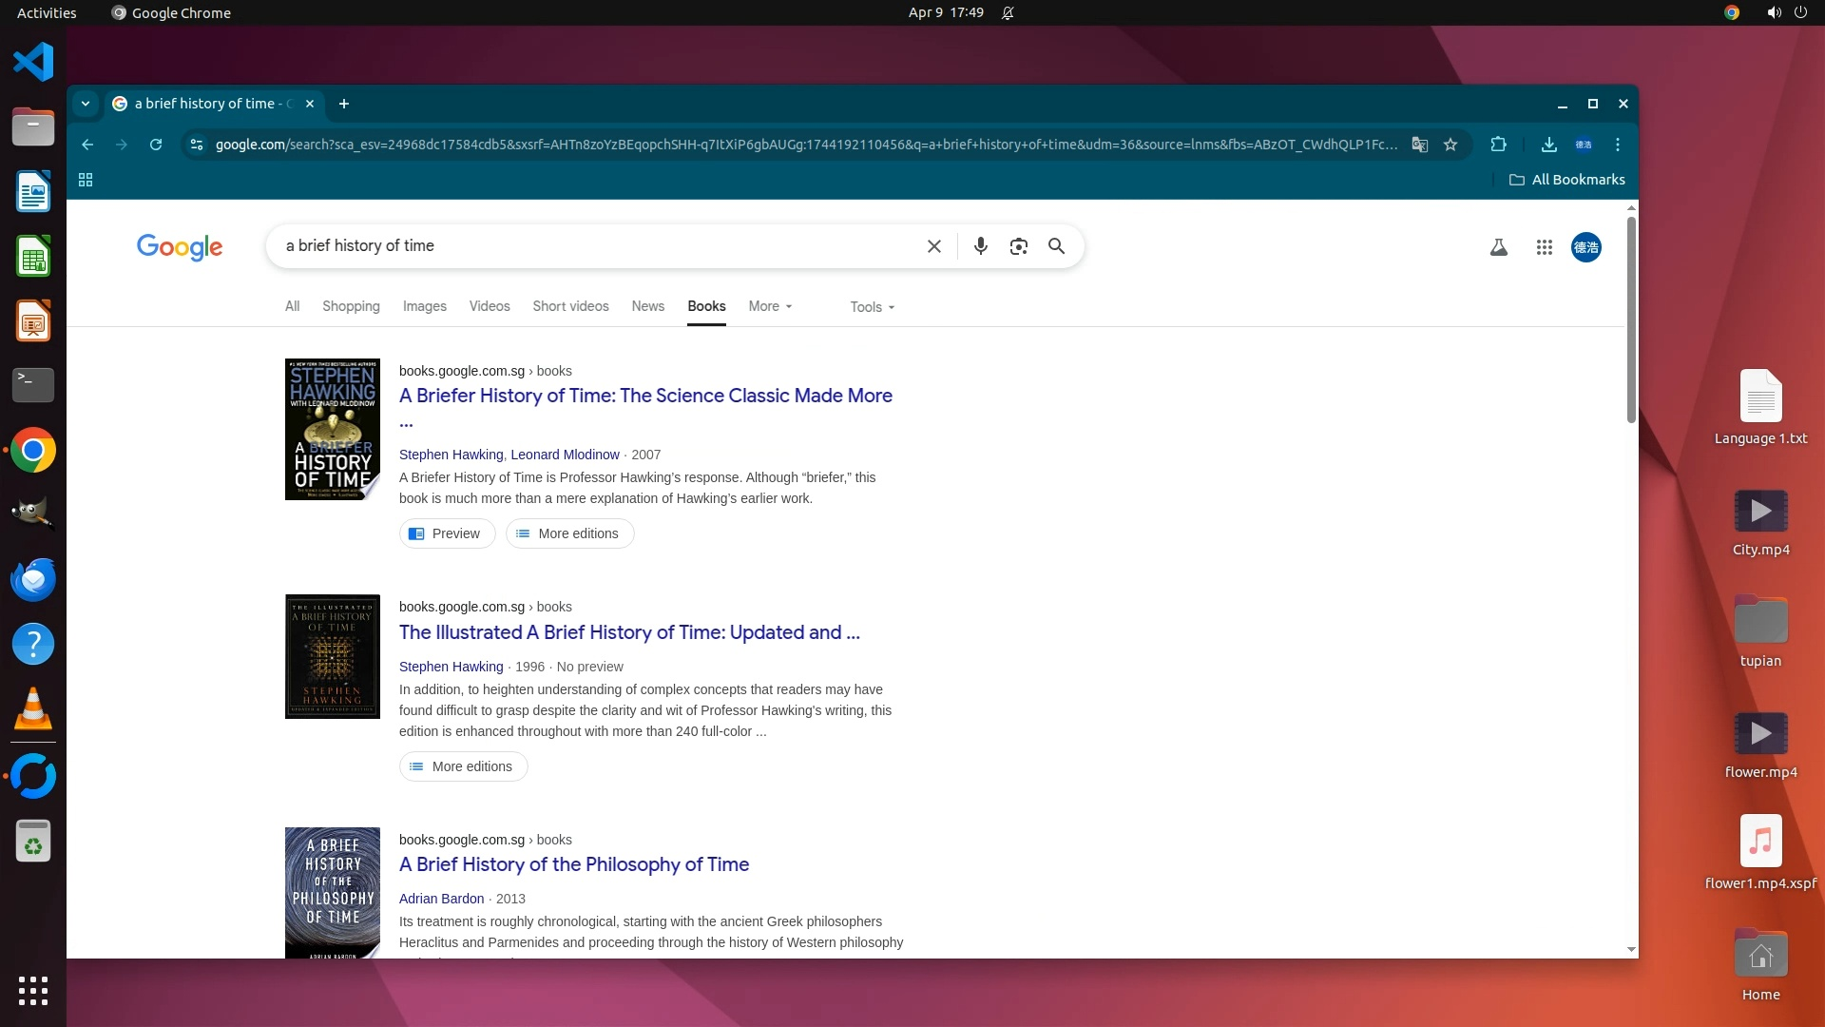The width and height of the screenshot is (1825, 1027).
Task: Click the voice search microphone icon
Action: point(980,246)
